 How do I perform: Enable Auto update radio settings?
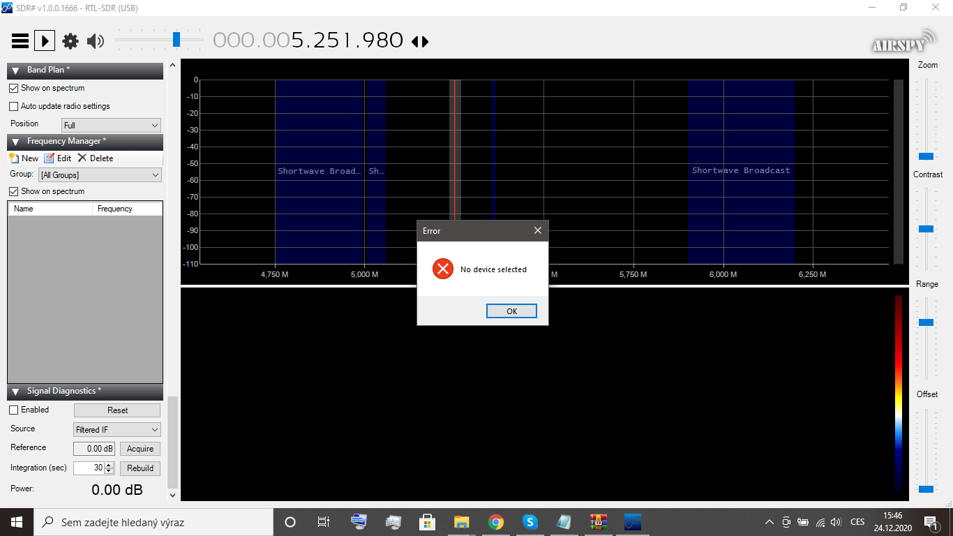14,107
